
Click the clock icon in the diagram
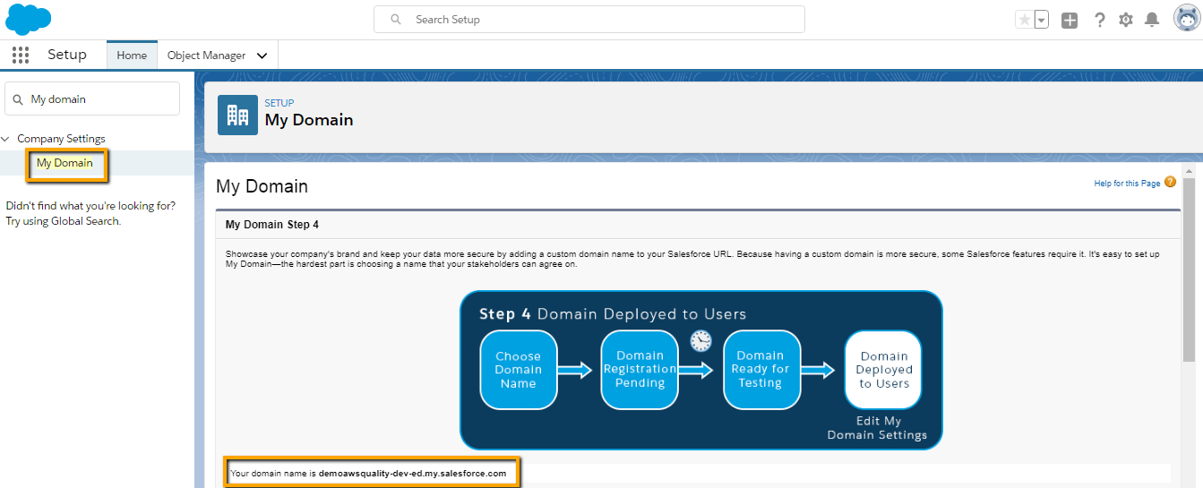pos(700,340)
